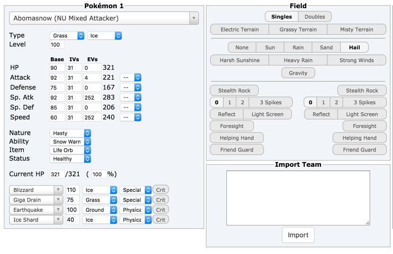Viewport: 393px width, 254px height.
Task: Open the Sp. Atk stat boost dropdown
Action: coord(131,97)
